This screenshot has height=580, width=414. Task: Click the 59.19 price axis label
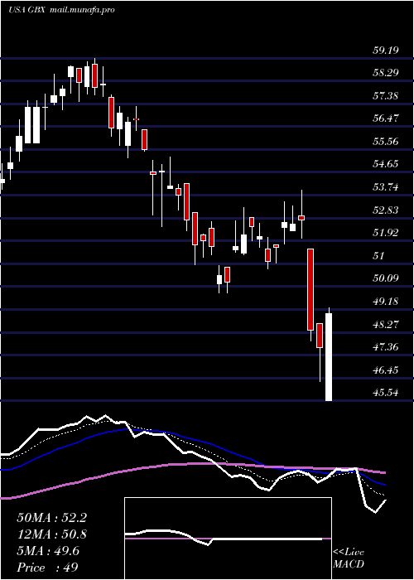coord(385,51)
